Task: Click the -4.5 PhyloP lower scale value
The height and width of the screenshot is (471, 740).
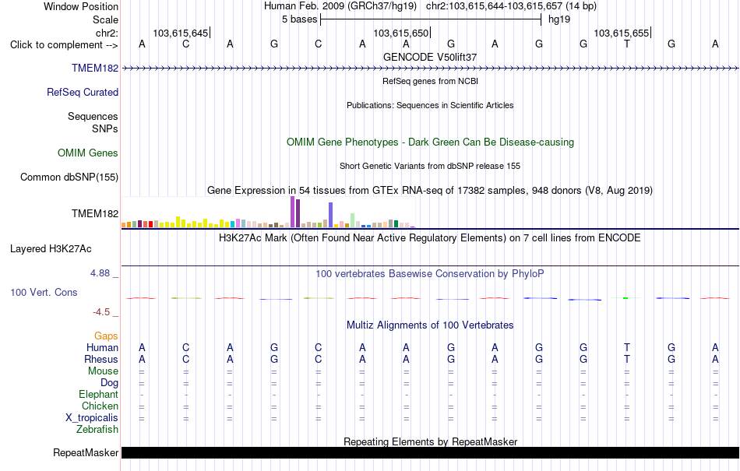Action: coord(101,312)
